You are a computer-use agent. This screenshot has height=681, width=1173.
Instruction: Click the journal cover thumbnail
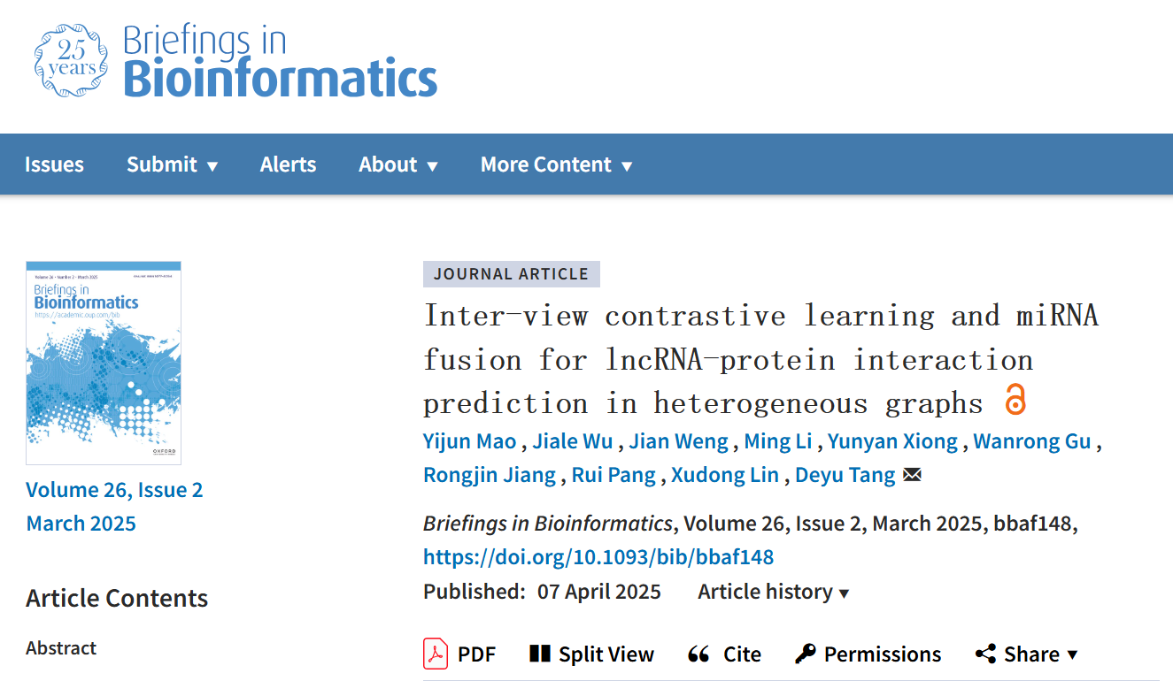tap(104, 363)
